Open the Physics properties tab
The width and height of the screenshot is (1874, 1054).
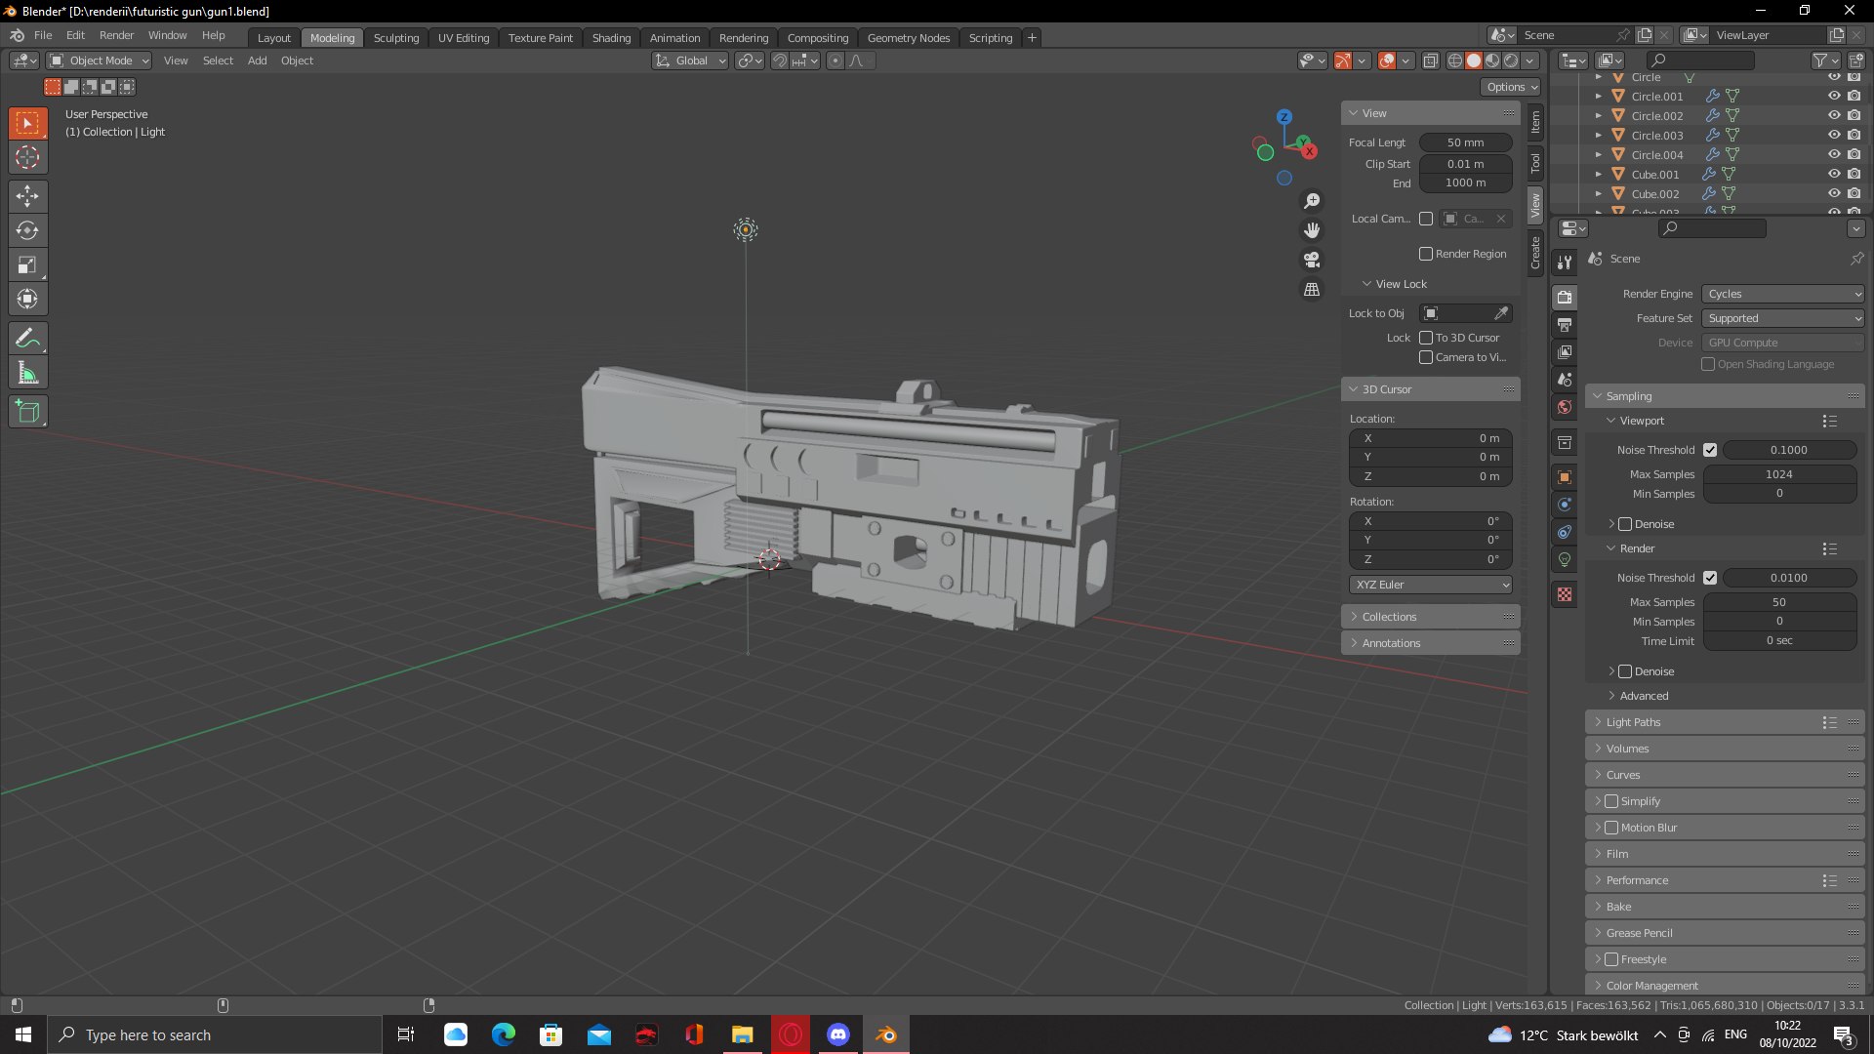coord(1565,505)
